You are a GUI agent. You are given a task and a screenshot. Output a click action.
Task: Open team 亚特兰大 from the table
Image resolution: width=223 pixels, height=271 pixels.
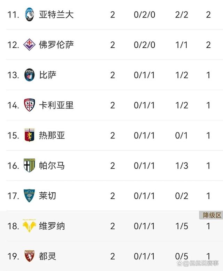[x=56, y=15]
